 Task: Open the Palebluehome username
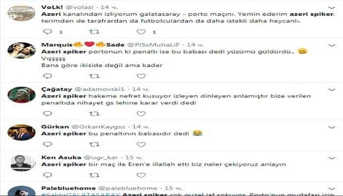[x=68, y=188]
